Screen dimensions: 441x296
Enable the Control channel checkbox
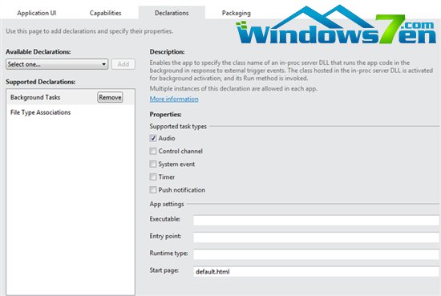153,151
